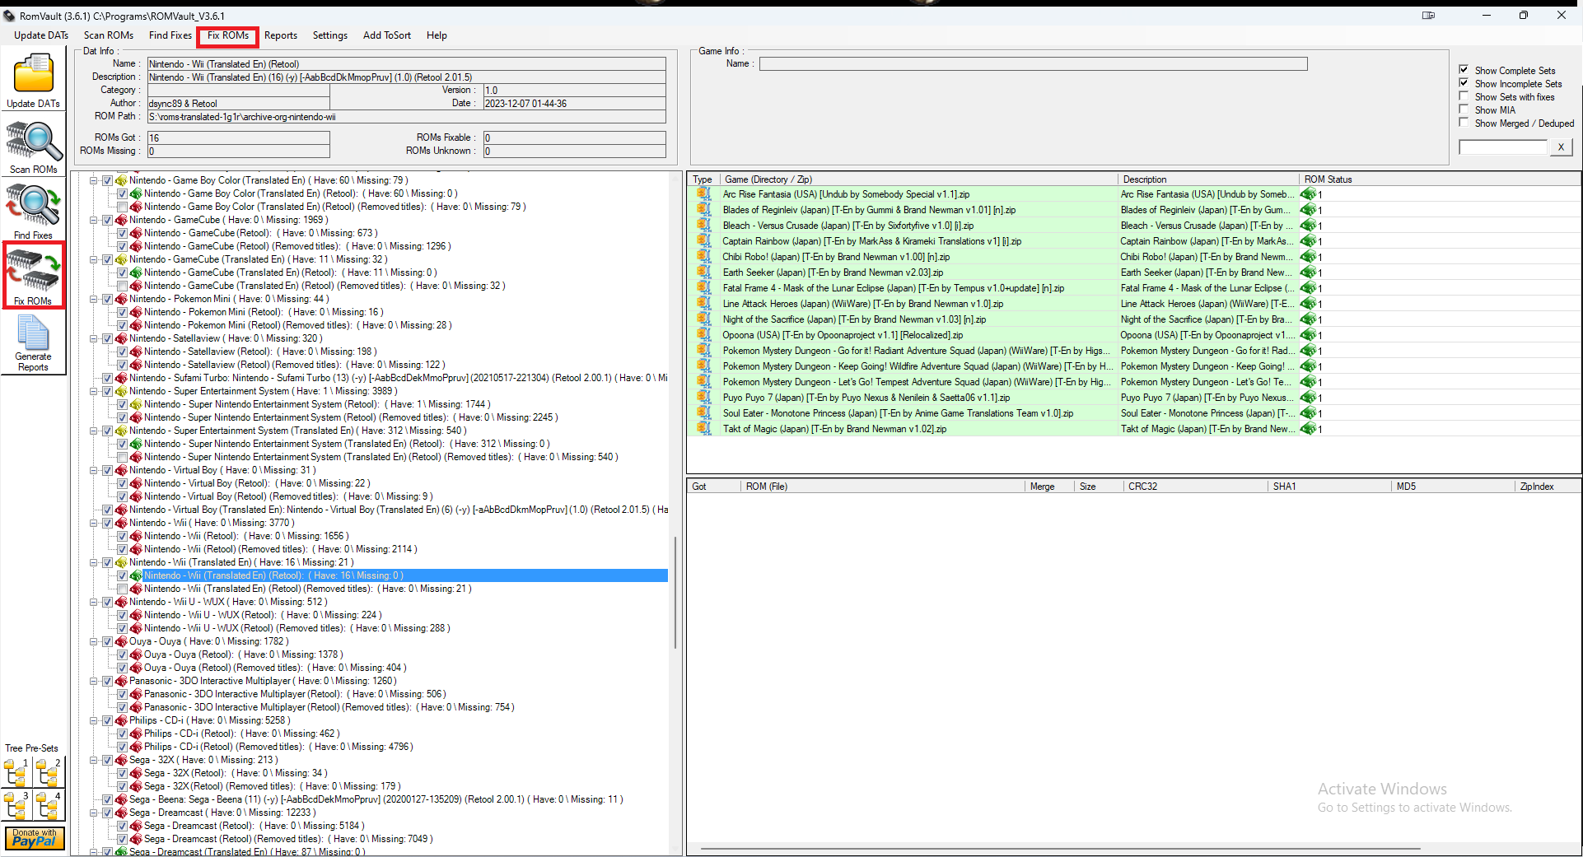Click zip icon for Opoona row
This screenshot has width=1583, height=857.
tap(703, 335)
